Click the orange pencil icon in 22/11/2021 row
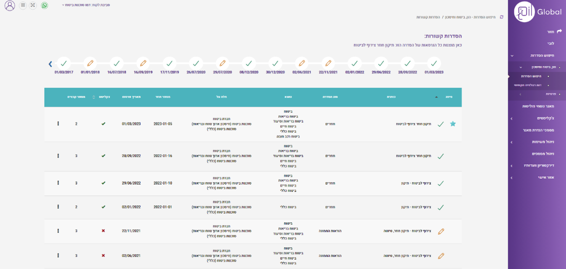This screenshot has width=566, height=269. [441, 231]
